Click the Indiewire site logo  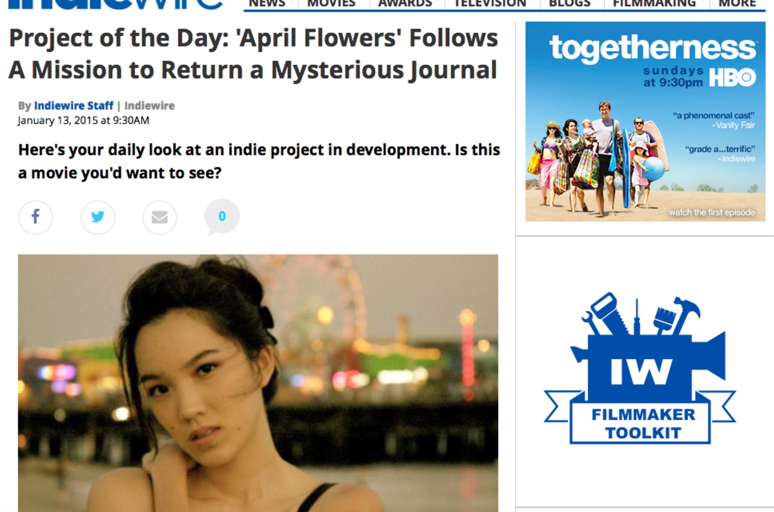click(116, 4)
